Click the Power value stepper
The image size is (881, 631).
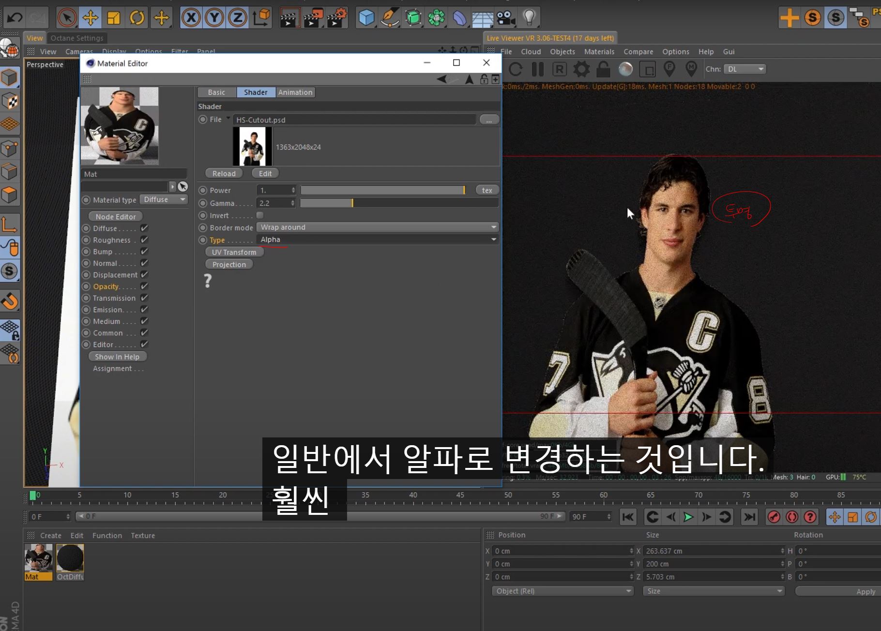293,190
